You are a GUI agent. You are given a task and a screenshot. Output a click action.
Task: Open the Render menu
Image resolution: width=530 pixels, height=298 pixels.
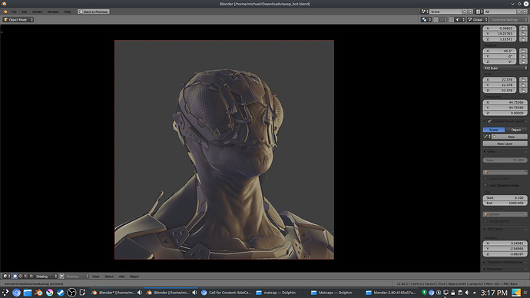click(37, 12)
